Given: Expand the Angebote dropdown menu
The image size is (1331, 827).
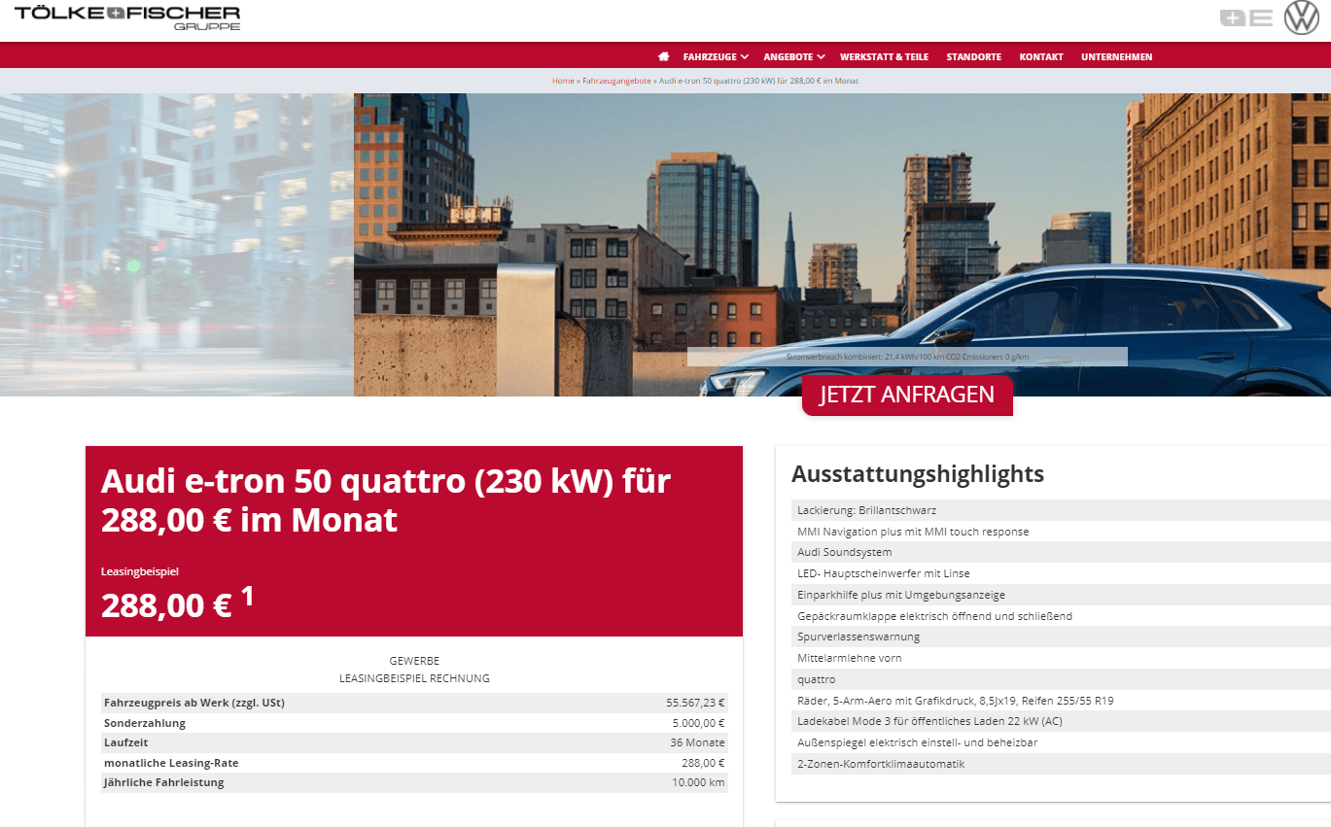Looking at the screenshot, I should tap(794, 56).
